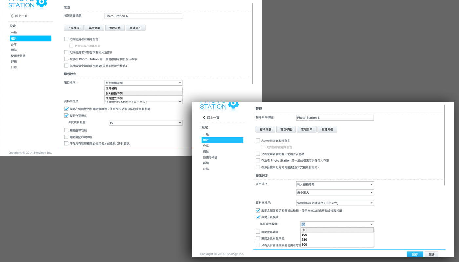The width and height of the screenshot is (459, 262).
Task: Click the back chevron in the front window
Action: (x=204, y=117)
